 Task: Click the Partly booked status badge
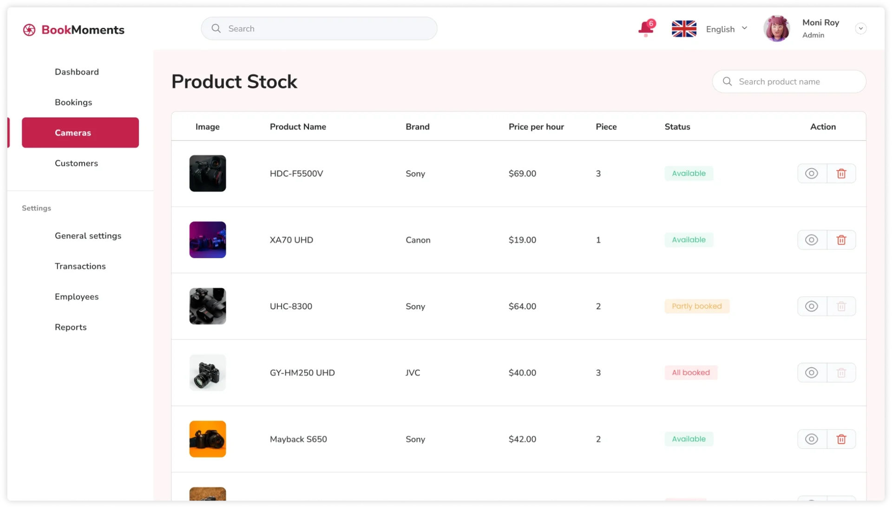click(696, 306)
